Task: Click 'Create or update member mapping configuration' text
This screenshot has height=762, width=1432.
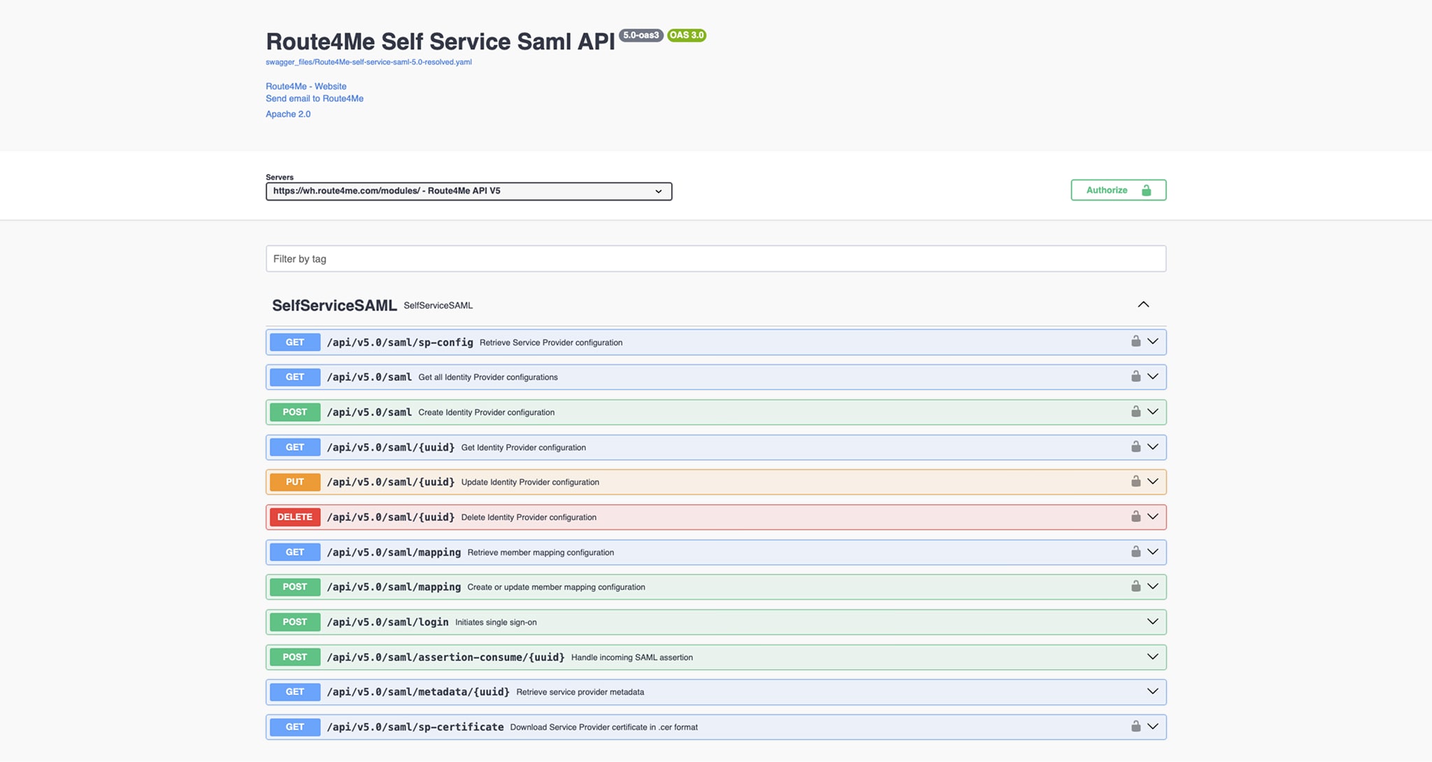Action: click(557, 587)
